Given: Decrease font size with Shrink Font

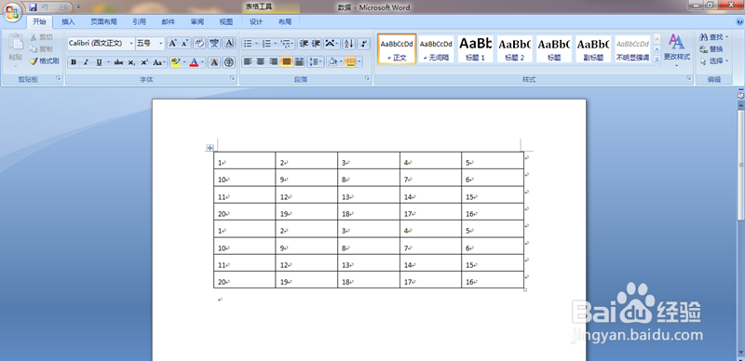Looking at the screenshot, I should tap(184, 43).
